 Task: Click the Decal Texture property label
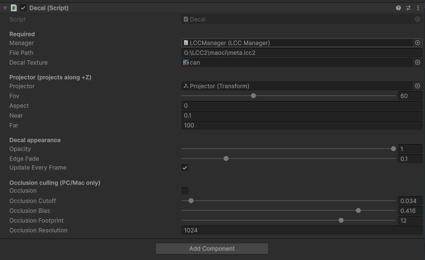coord(29,62)
